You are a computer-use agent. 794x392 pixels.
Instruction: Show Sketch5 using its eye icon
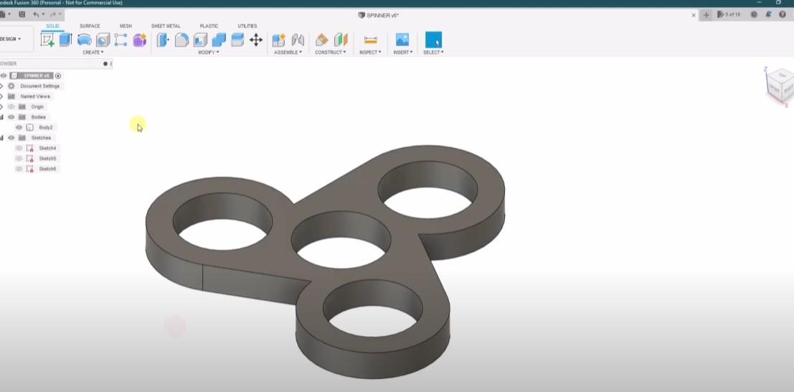pyautogui.click(x=19, y=158)
